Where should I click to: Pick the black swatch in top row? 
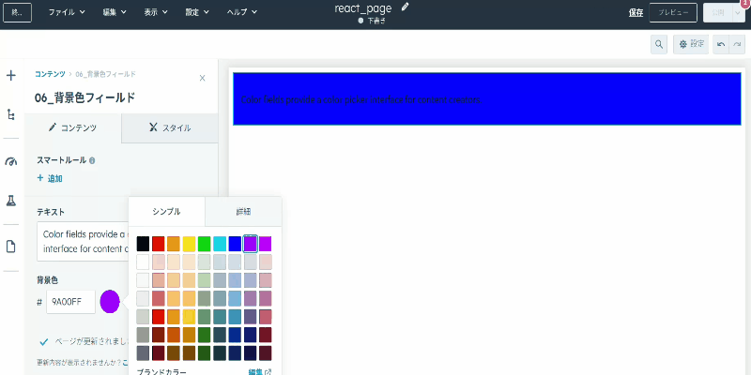tap(143, 244)
